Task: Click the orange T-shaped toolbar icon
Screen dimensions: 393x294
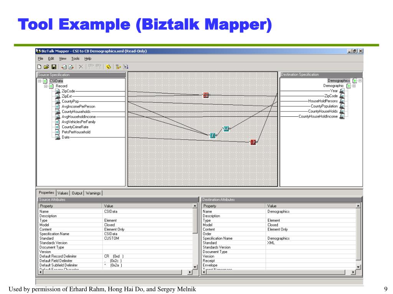Action: coord(118,67)
